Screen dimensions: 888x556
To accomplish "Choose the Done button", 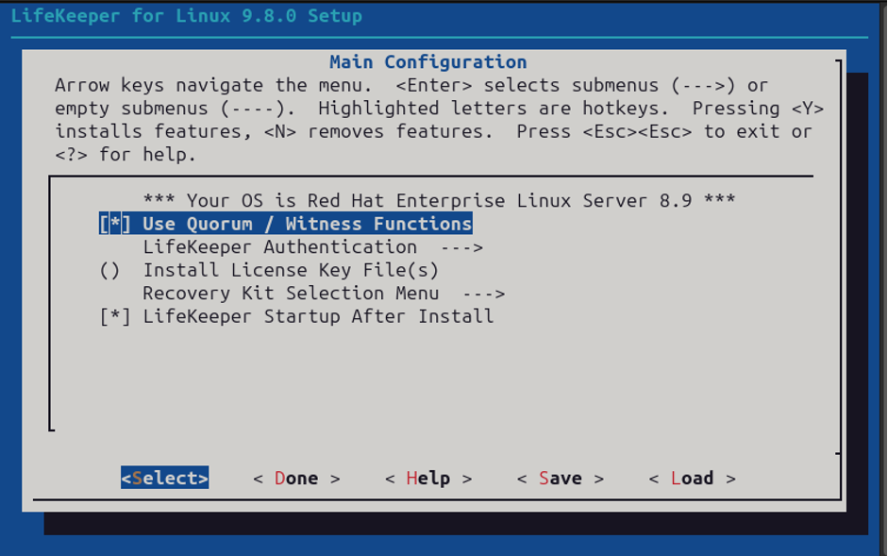I will pos(296,479).
